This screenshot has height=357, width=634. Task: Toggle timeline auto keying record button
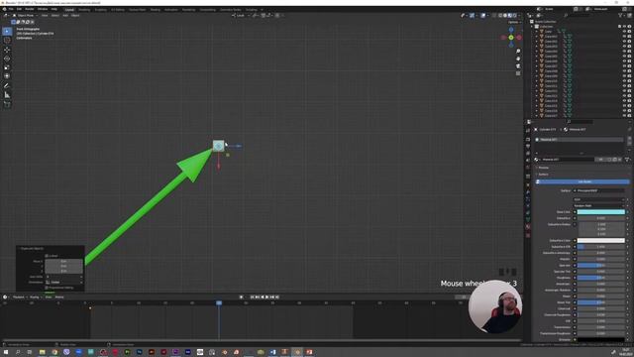(241, 297)
